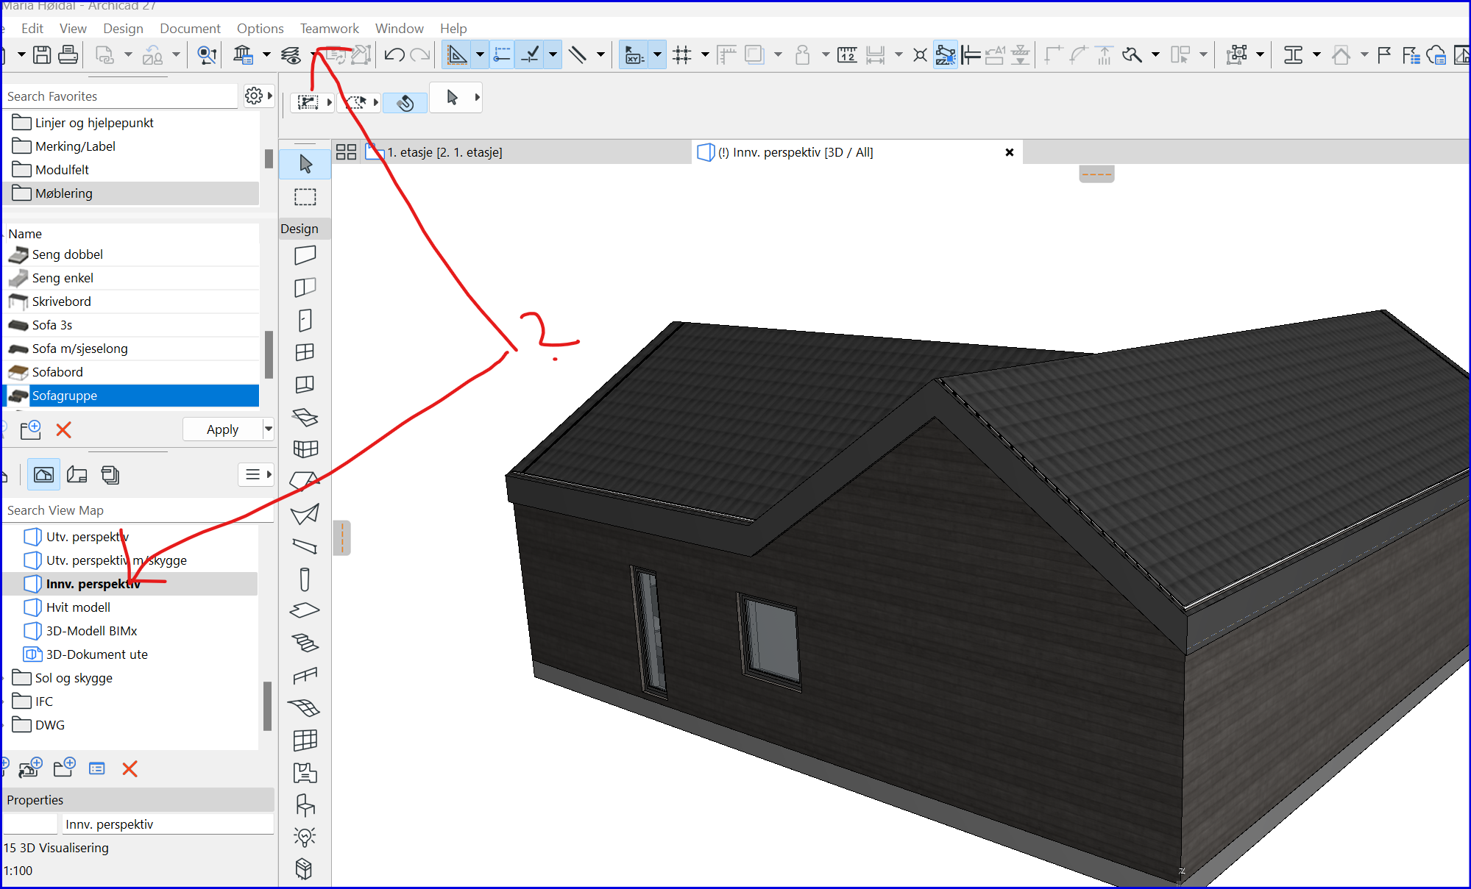Open the Teamwork menu

[x=329, y=28]
